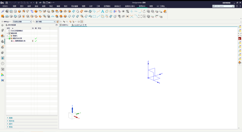Click the four-arrows Fit view icon
The image size is (242, 132).
(140, 16)
